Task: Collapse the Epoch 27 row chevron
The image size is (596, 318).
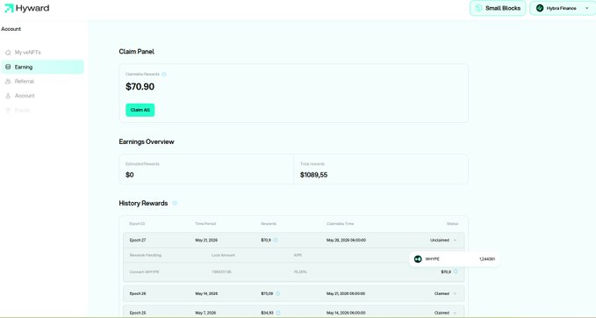Action: tap(455, 240)
